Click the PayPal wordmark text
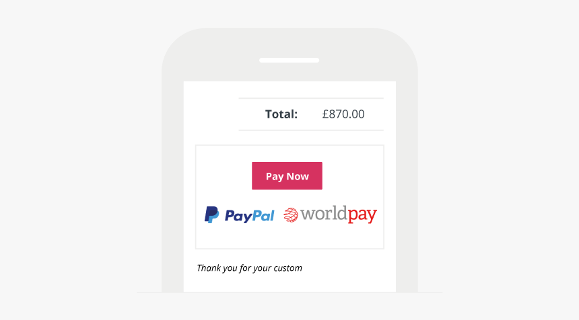The image size is (579, 320). coord(250,216)
